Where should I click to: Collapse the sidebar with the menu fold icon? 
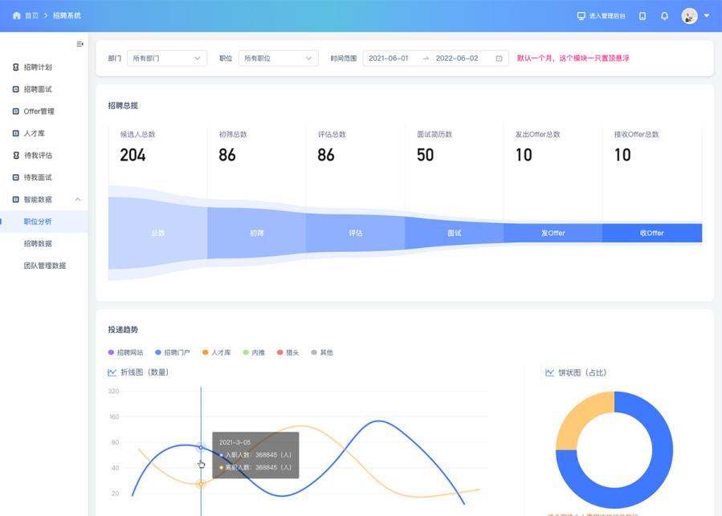[80, 44]
